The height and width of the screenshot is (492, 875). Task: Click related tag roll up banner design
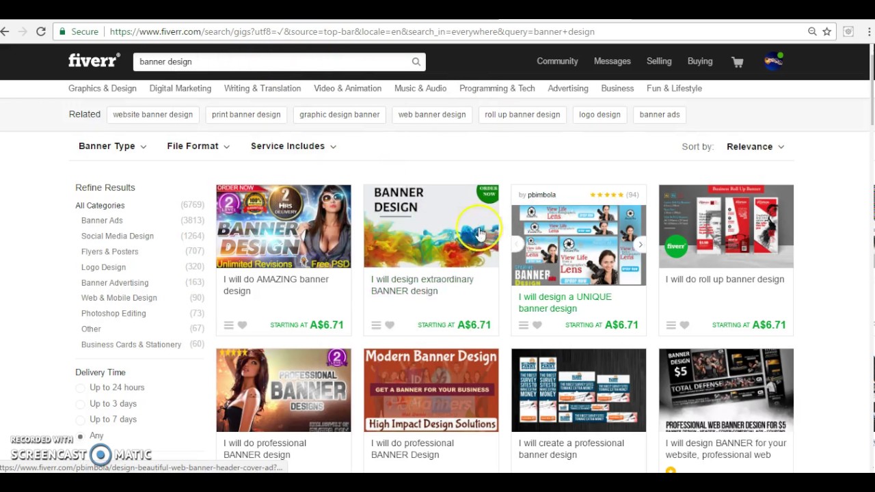point(522,115)
